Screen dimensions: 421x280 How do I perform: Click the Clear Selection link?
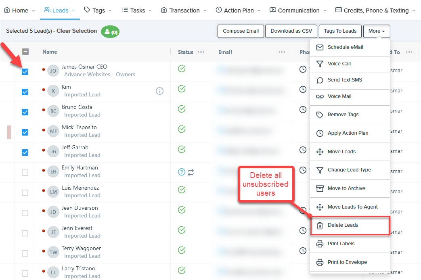coord(77,31)
